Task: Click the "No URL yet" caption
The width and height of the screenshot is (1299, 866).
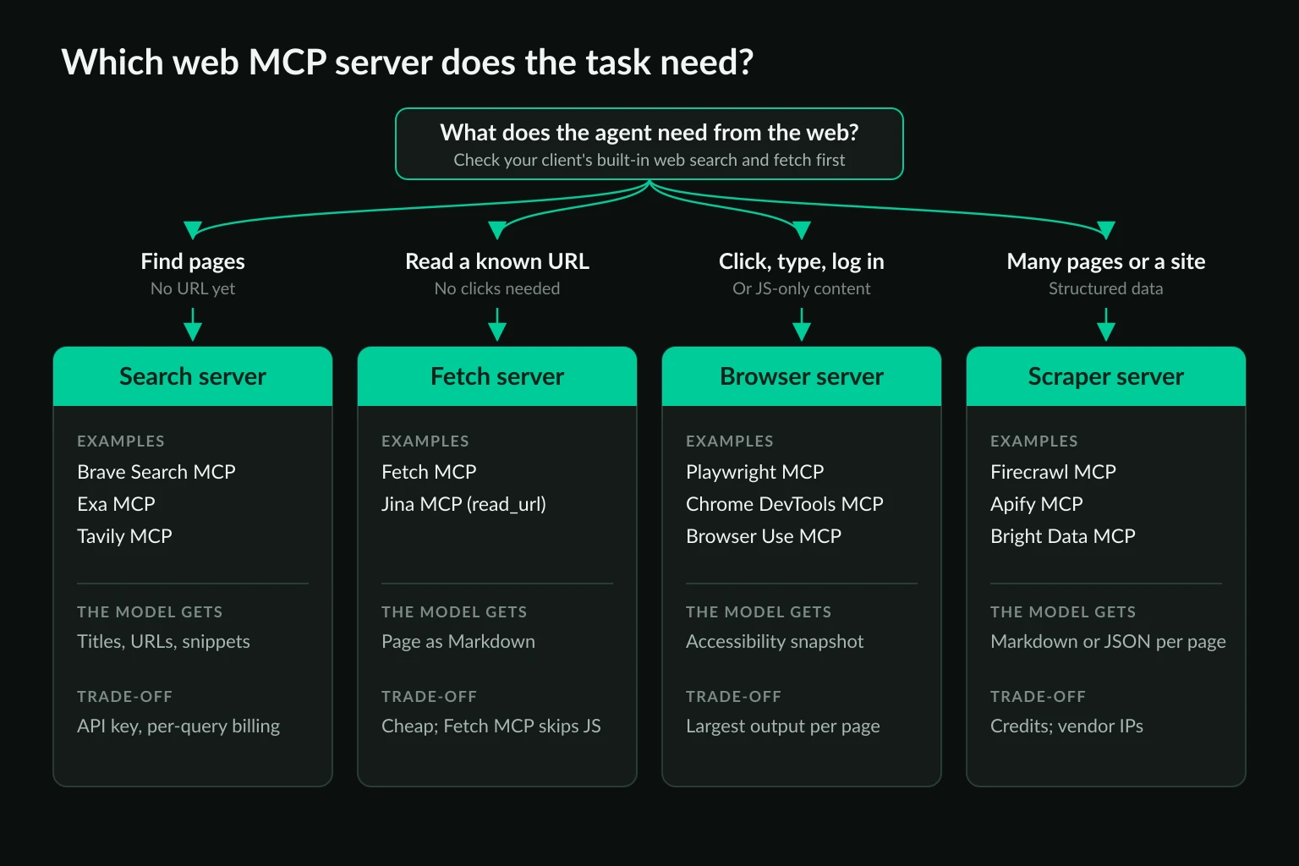Action: pyautogui.click(x=193, y=288)
